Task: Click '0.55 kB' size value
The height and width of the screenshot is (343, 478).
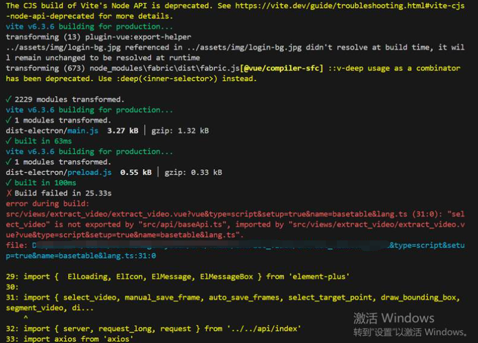Action: click(x=136, y=172)
